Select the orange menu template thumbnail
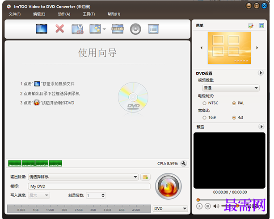 (229, 48)
